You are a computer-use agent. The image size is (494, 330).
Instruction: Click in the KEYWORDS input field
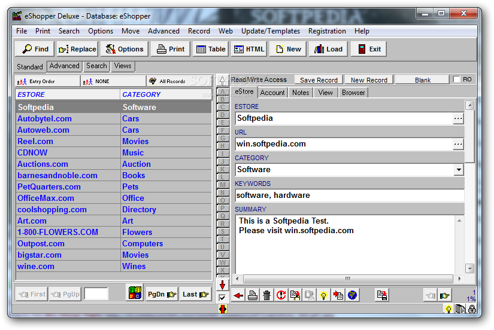point(349,195)
